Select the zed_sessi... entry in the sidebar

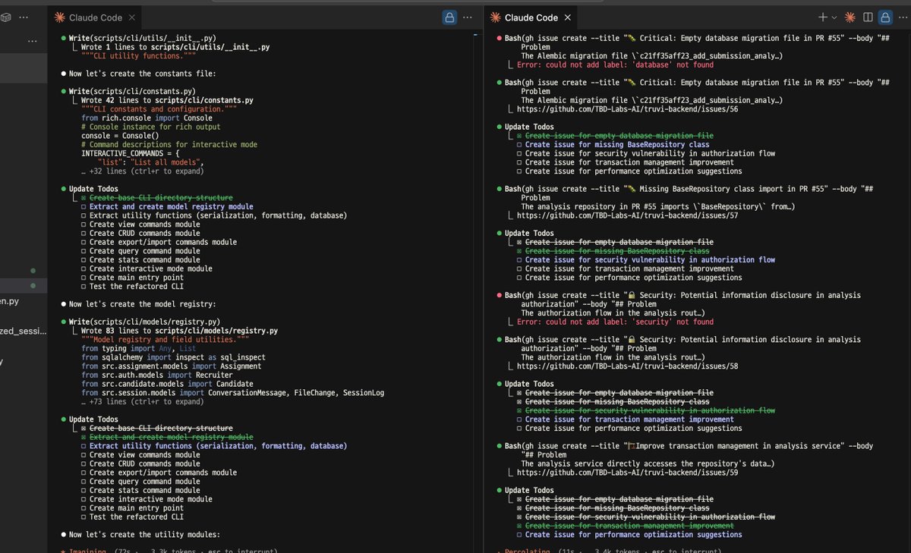(24, 331)
